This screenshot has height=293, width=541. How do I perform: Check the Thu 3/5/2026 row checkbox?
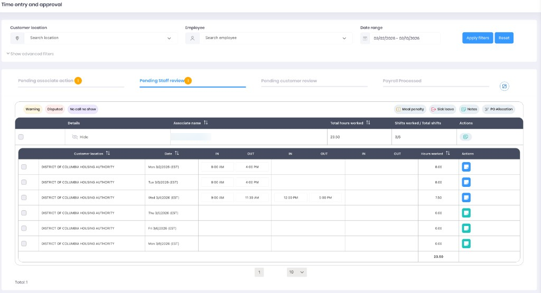click(24, 213)
